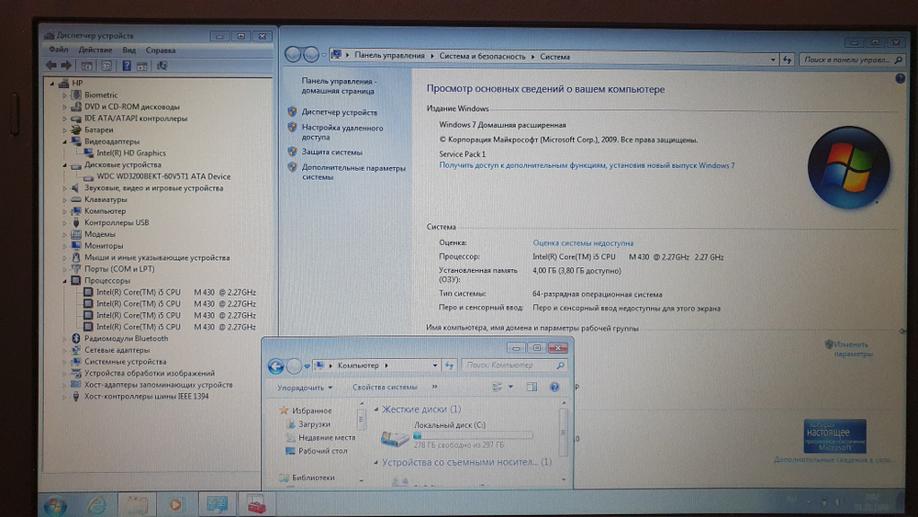
Task: Click Forward arrow in Device Manager toolbar
Action: [x=66, y=65]
